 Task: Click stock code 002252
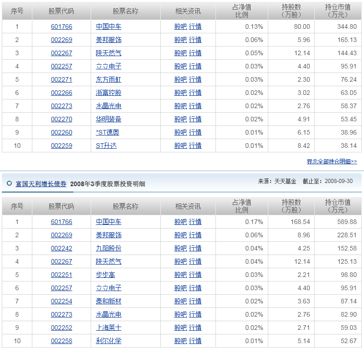click(62, 328)
